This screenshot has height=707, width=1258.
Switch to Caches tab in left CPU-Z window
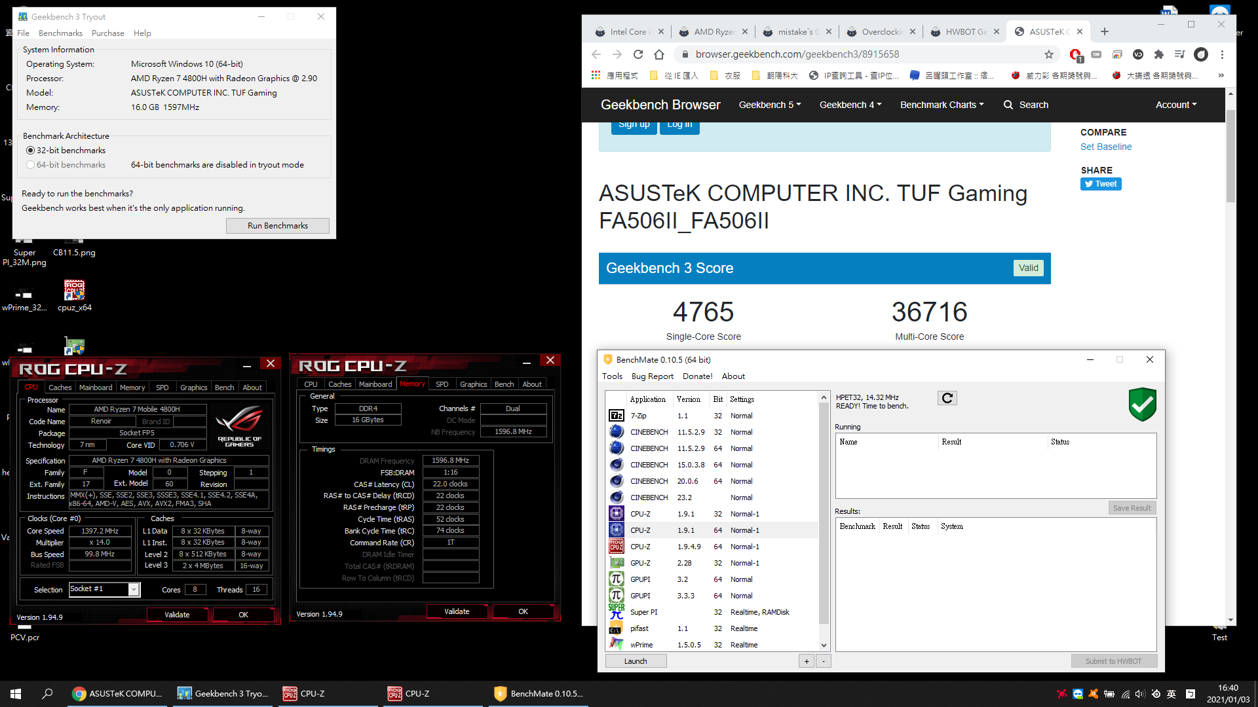60,388
